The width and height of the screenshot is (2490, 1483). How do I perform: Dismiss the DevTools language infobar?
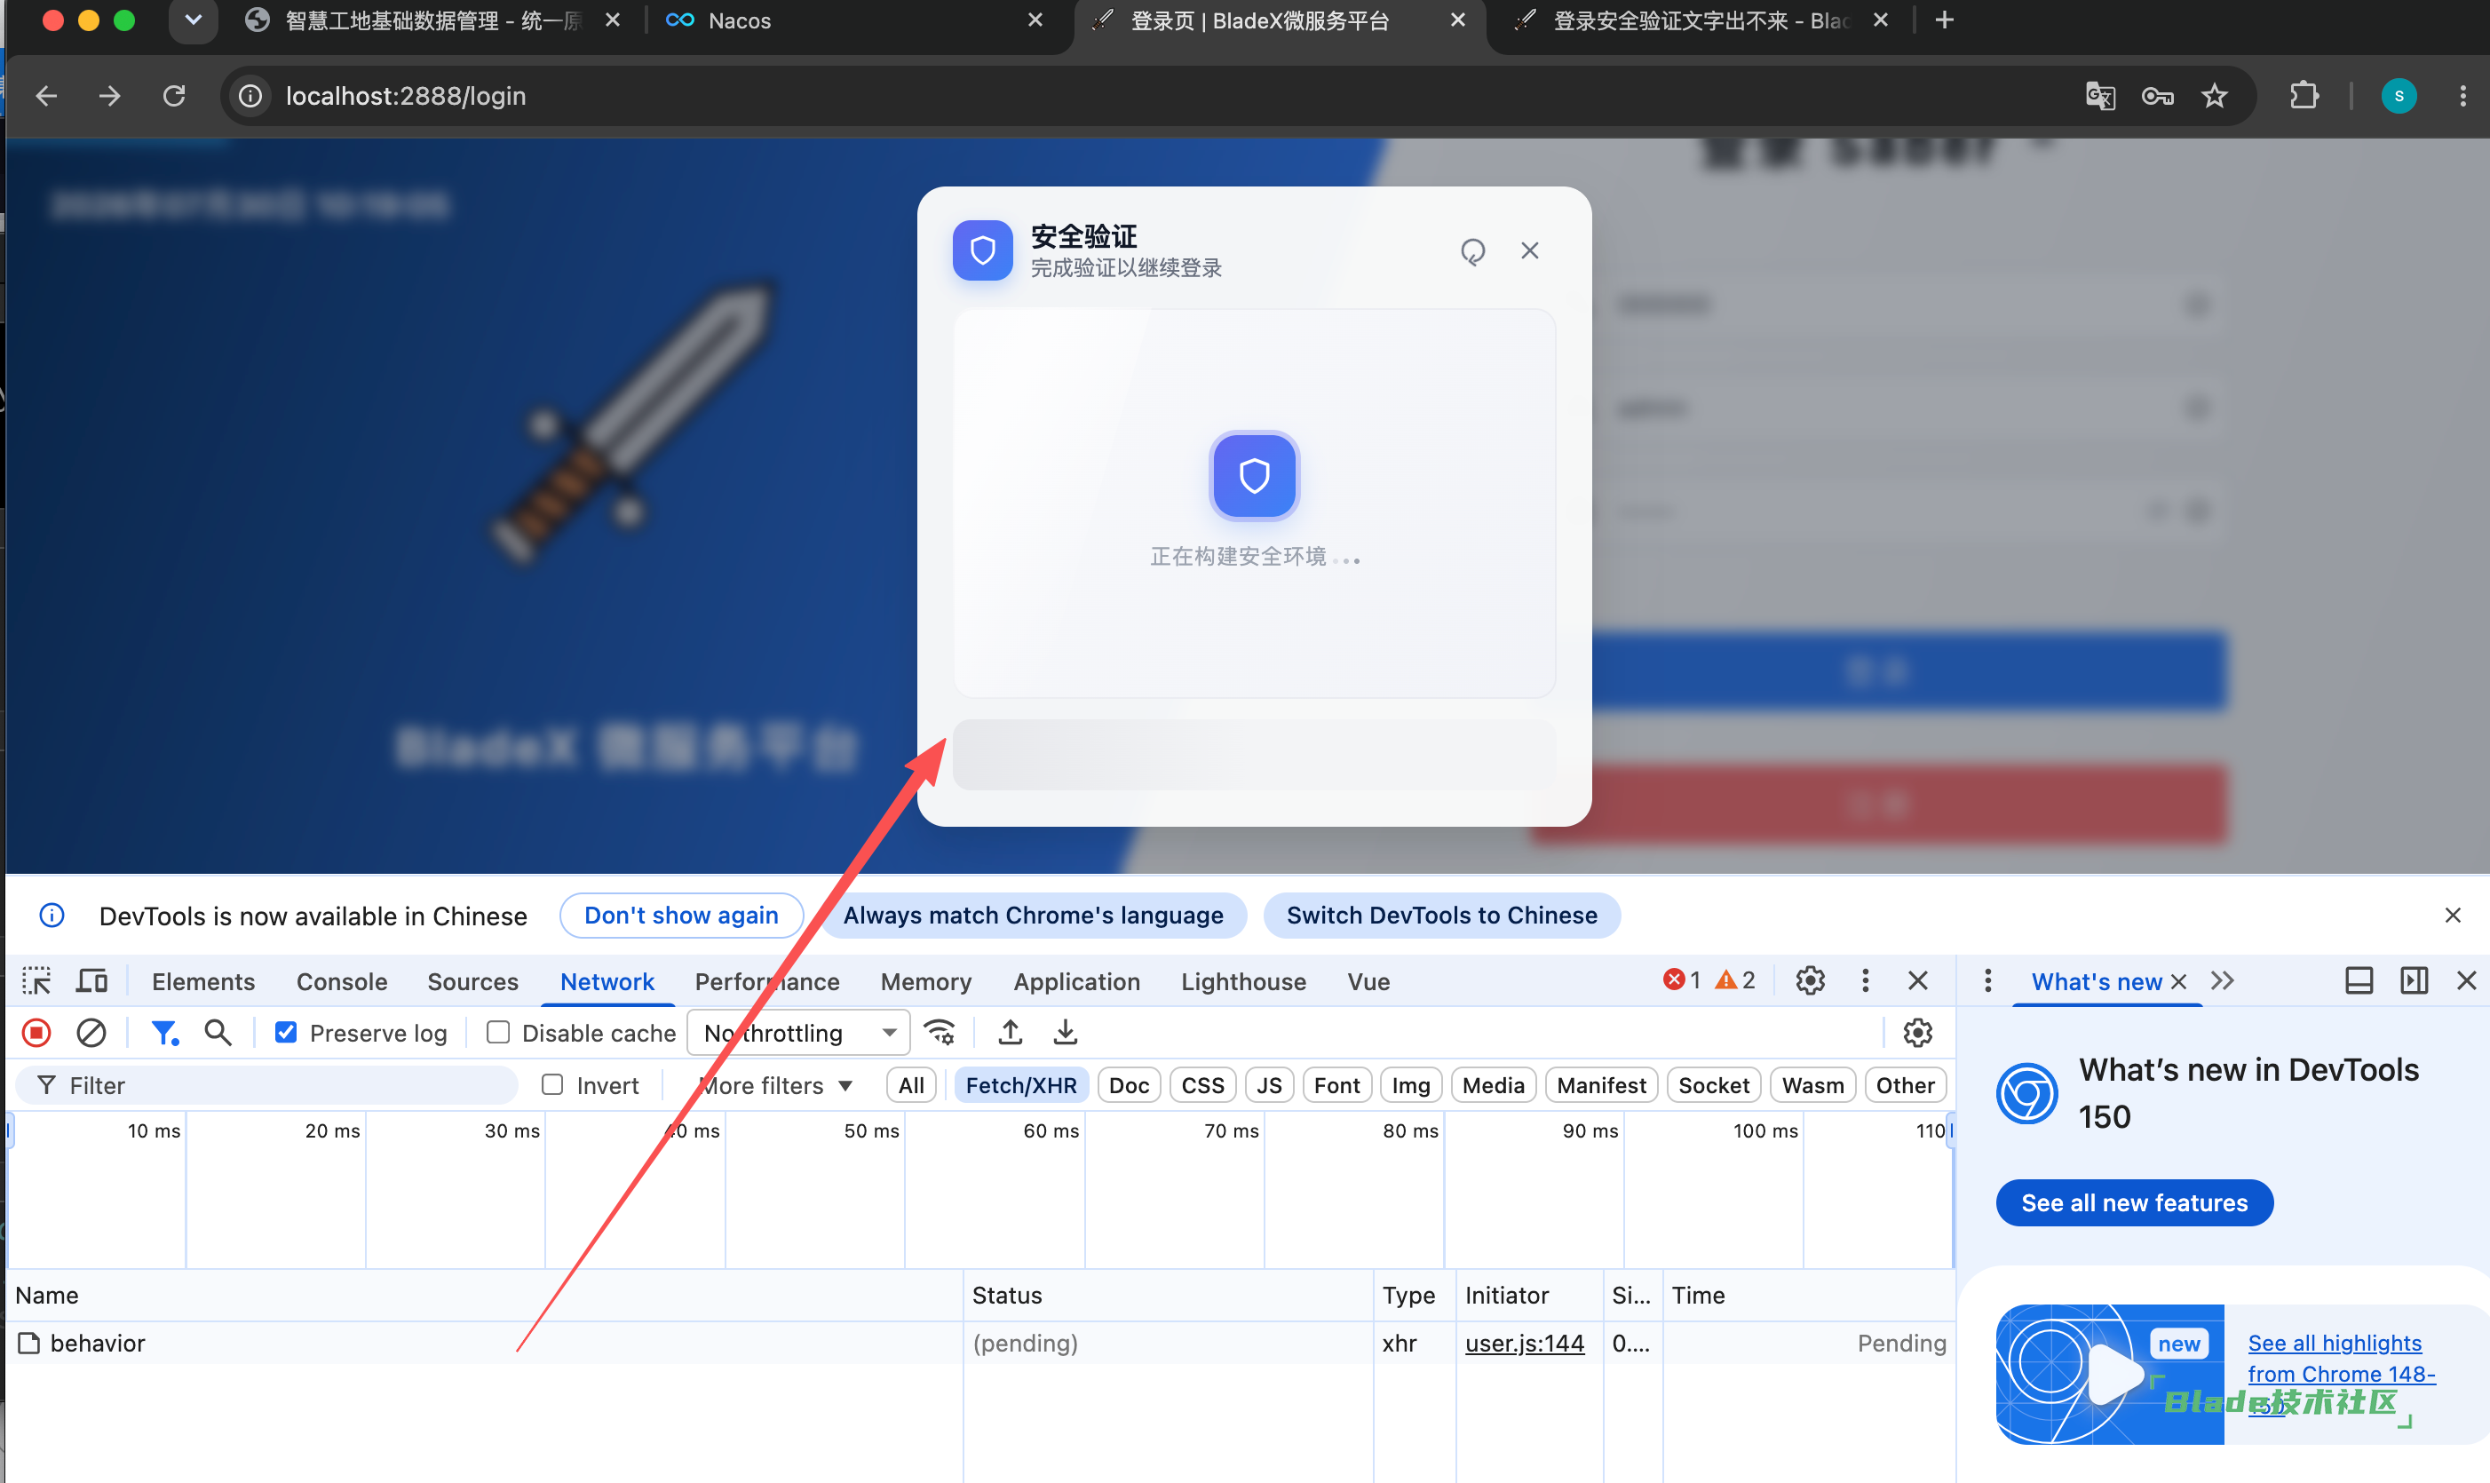tap(2453, 916)
